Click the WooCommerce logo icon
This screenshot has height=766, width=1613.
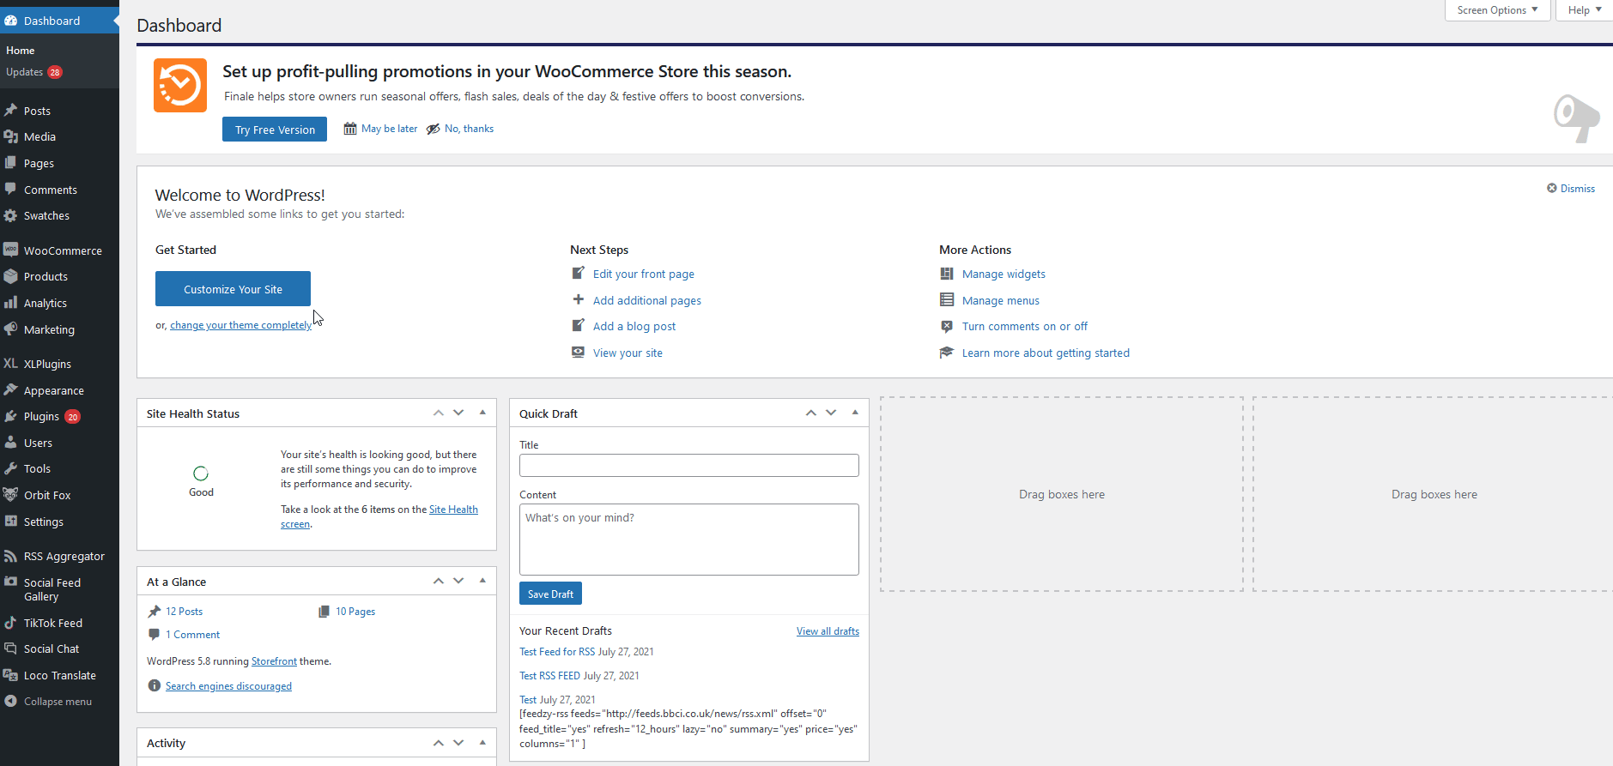coord(10,250)
